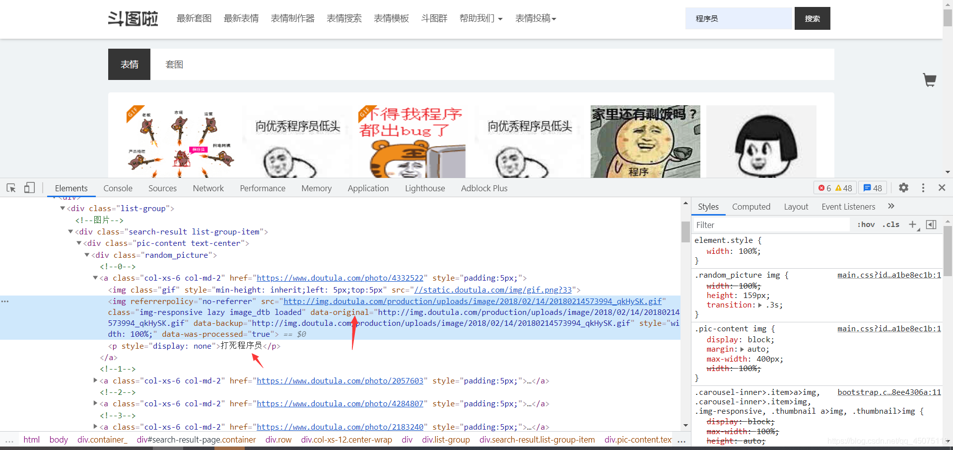This screenshot has height=450, width=953.
Task: Open the 斗图群 nav link
Action: 434,18
